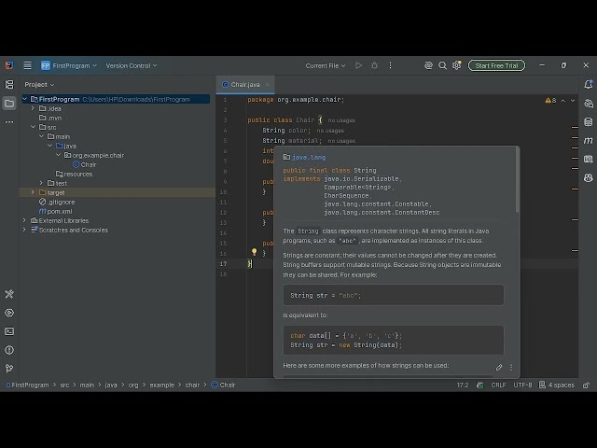Toggle read-only lock icon in status bar
This screenshot has height=448, width=597.
[586, 385]
